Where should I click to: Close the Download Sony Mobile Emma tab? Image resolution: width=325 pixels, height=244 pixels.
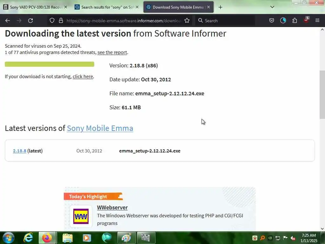209,7
